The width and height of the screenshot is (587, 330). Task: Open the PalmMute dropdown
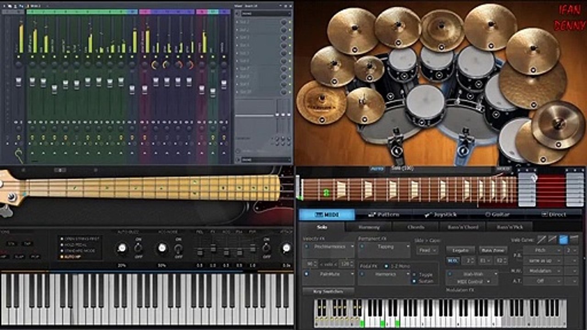[x=329, y=274]
